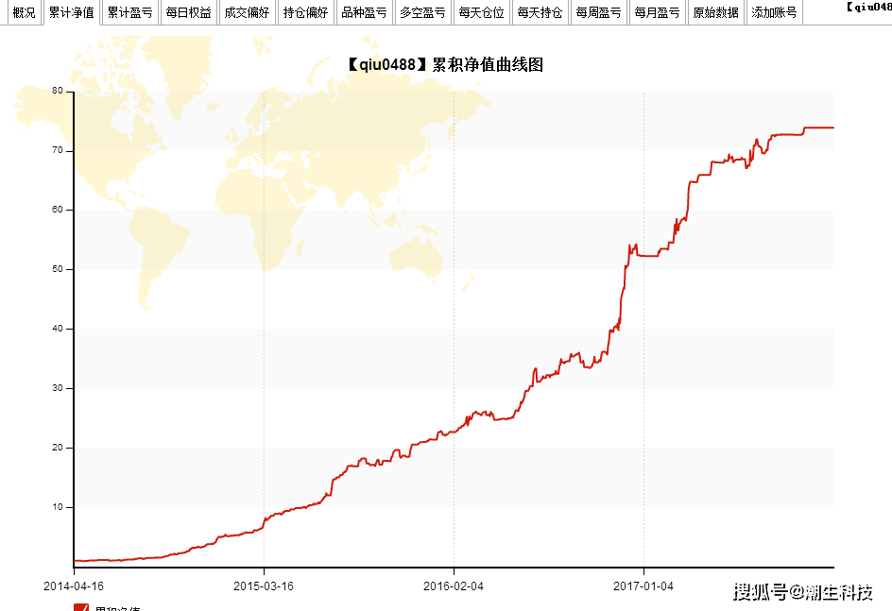Show the 品种盈亏 tab

pos(364,12)
